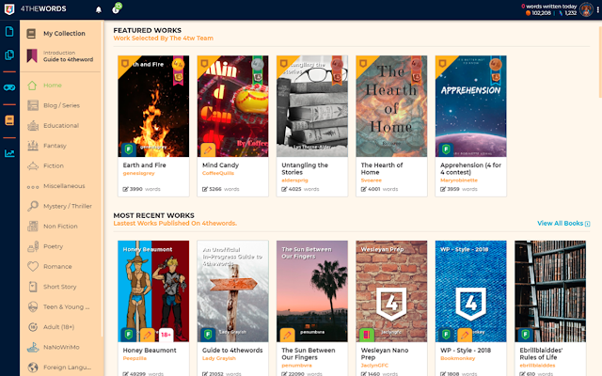This screenshot has width=602, height=376.
Task: Open the Earth and Fire cover
Action: [x=153, y=106]
